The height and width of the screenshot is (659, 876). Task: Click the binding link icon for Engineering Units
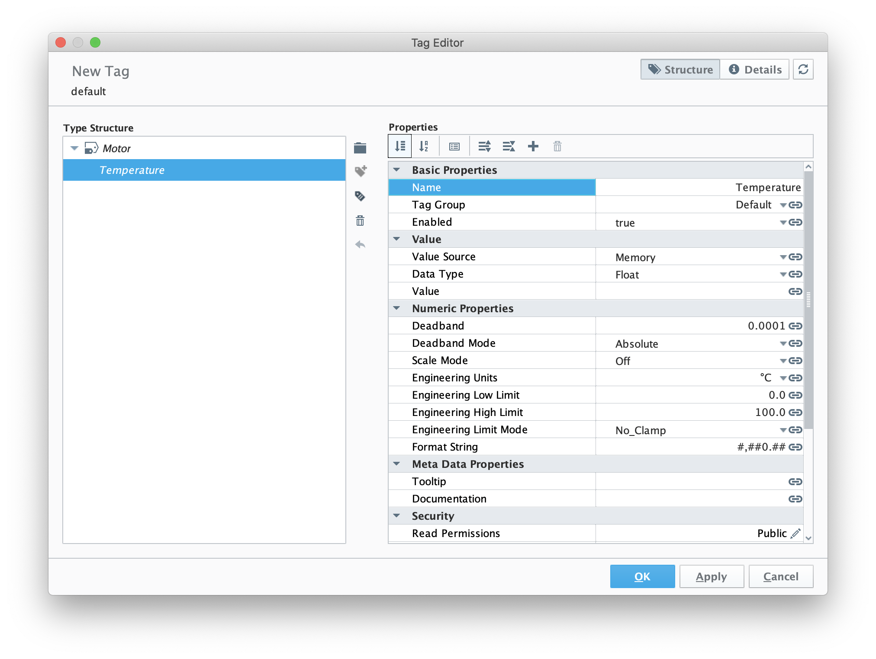pos(795,378)
